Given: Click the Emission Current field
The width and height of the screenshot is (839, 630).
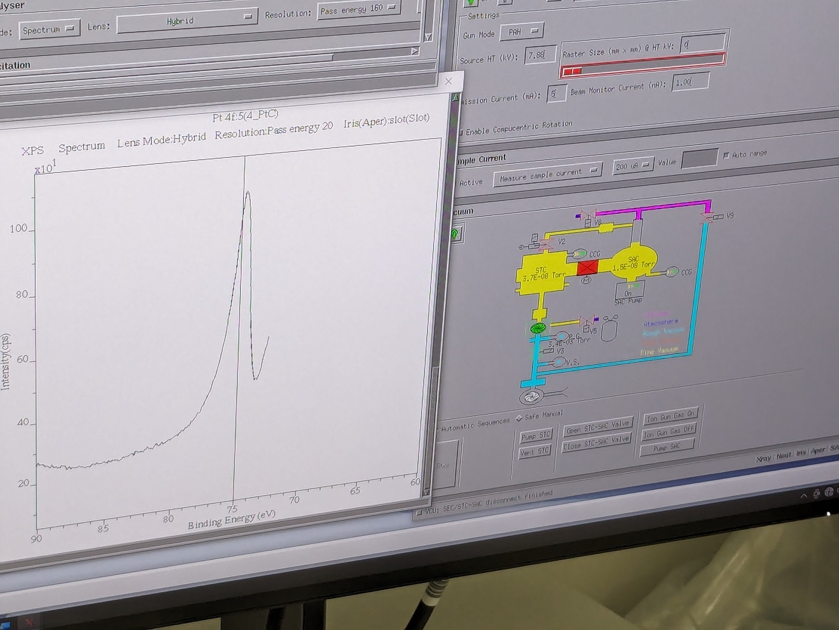Looking at the screenshot, I should 556,94.
